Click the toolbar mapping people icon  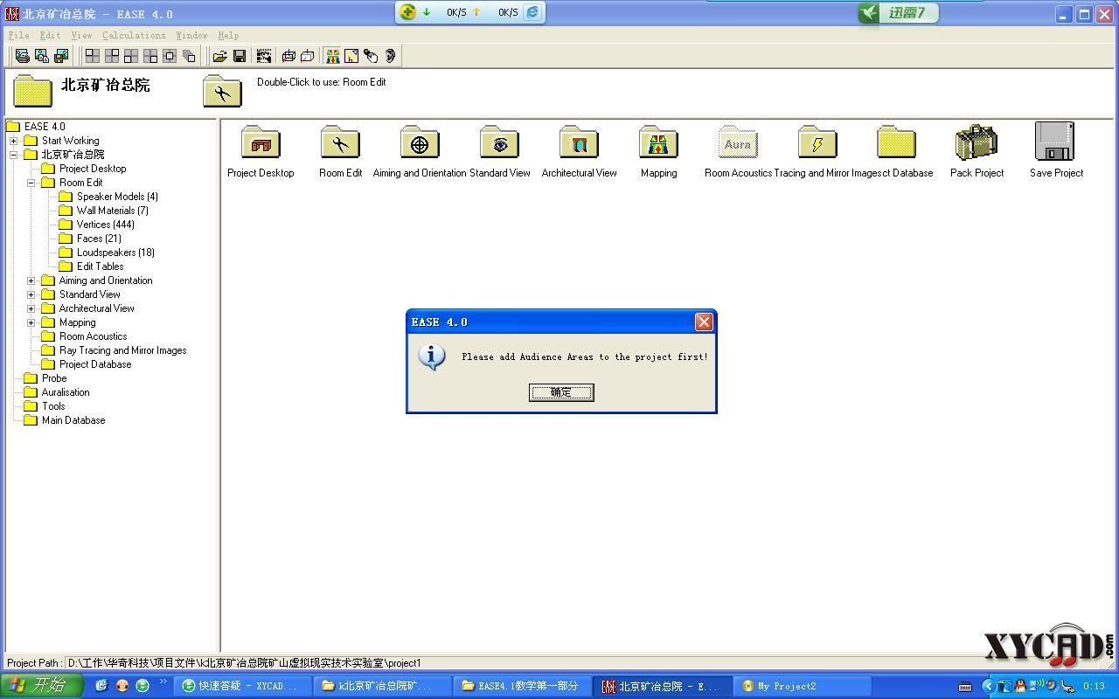[x=332, y=56]
